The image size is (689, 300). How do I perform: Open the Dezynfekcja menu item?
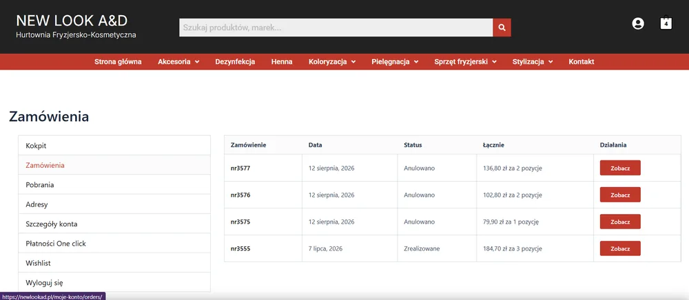click(235, 62)
